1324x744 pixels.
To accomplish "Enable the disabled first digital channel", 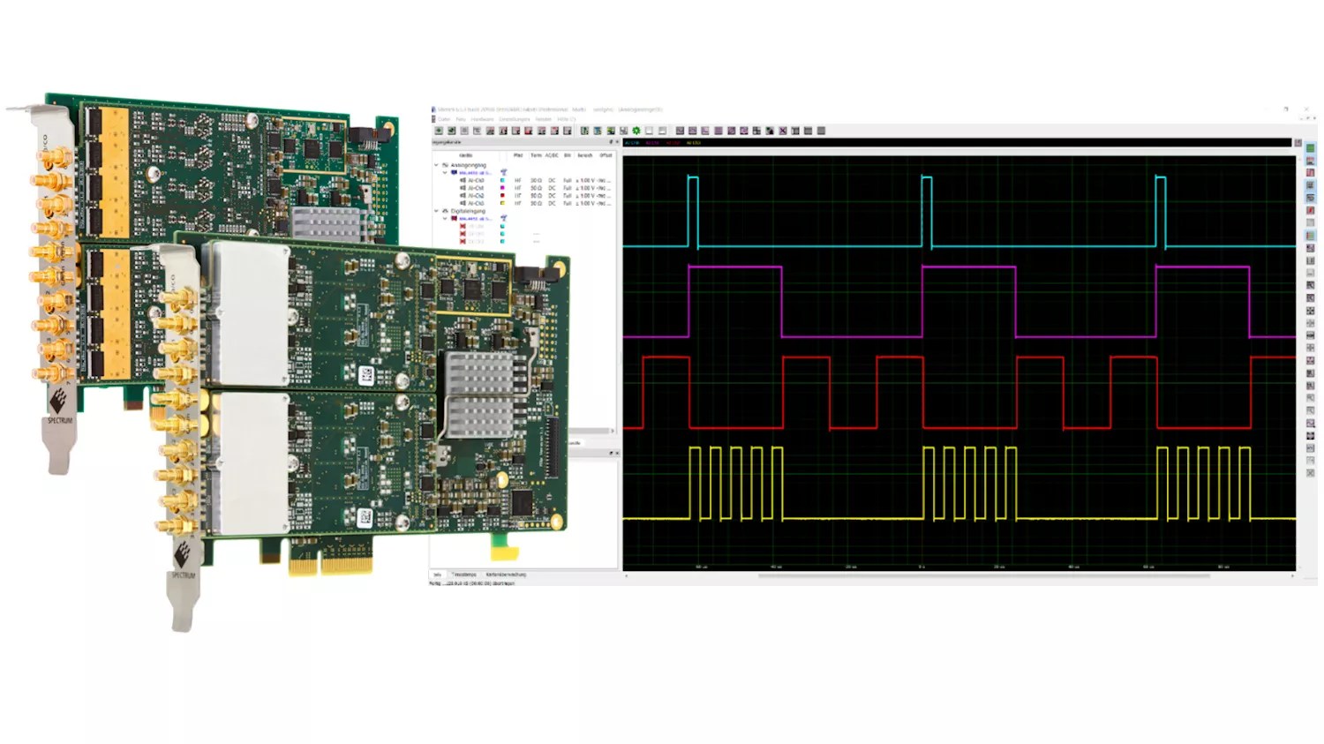I will [463, 226].
